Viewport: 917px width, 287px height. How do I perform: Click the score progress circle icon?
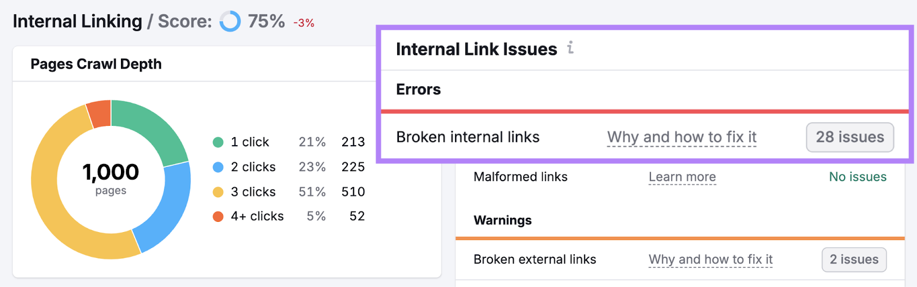click(x=230, y=22)
